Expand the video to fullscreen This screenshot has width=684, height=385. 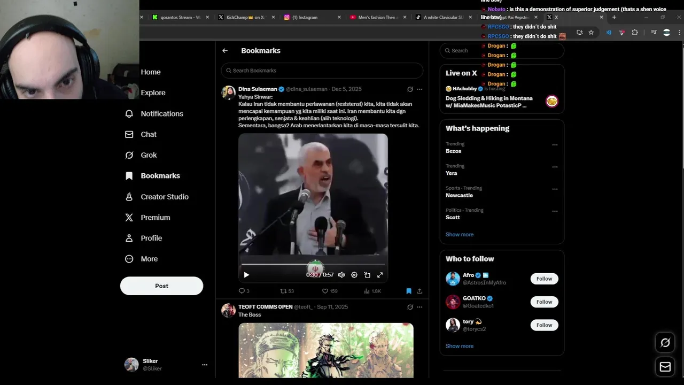(x=380, y=275)
